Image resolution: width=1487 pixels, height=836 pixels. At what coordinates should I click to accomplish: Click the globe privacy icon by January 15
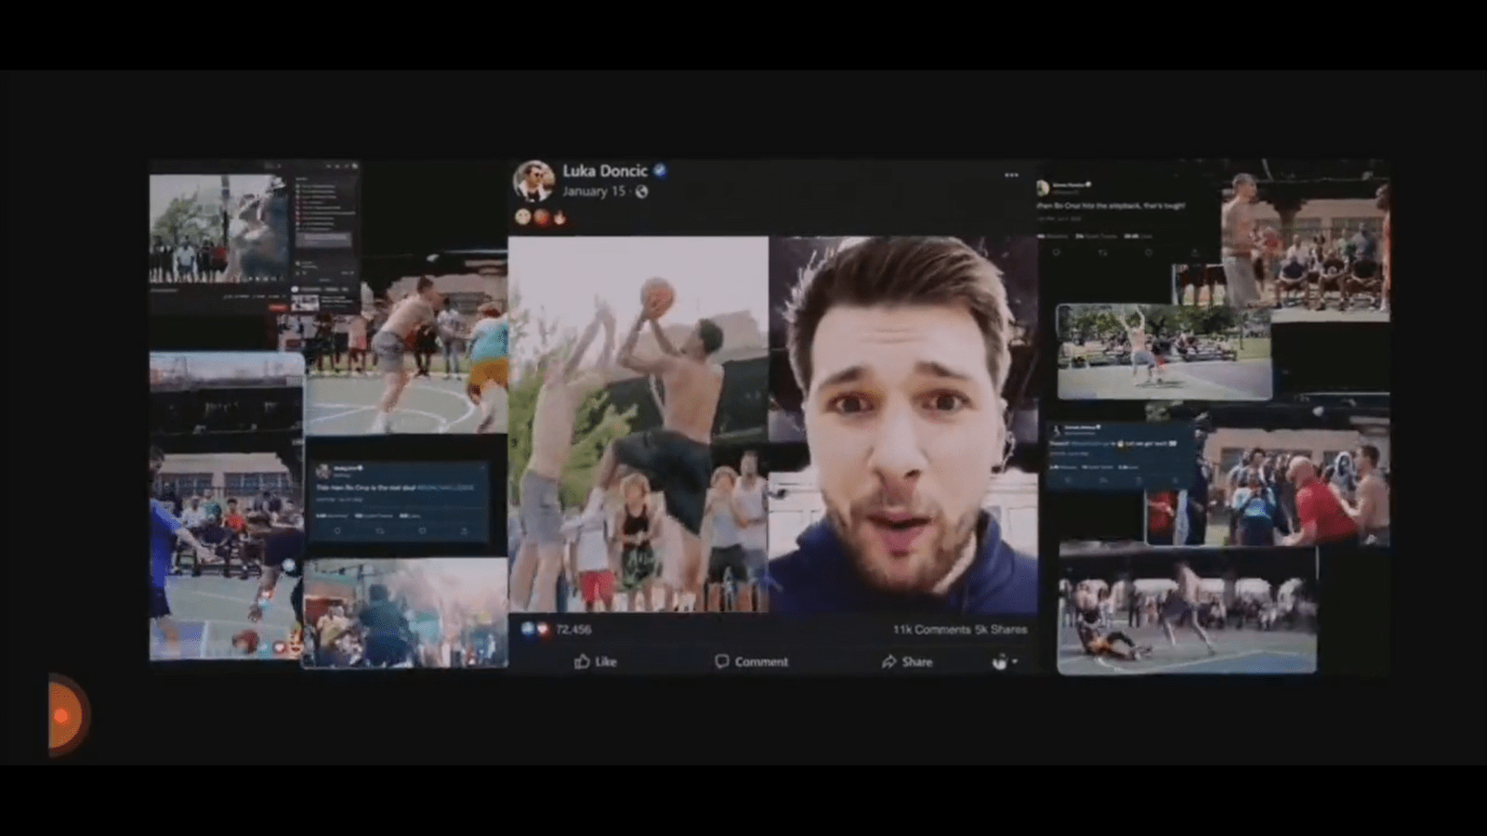click(641, 192)
